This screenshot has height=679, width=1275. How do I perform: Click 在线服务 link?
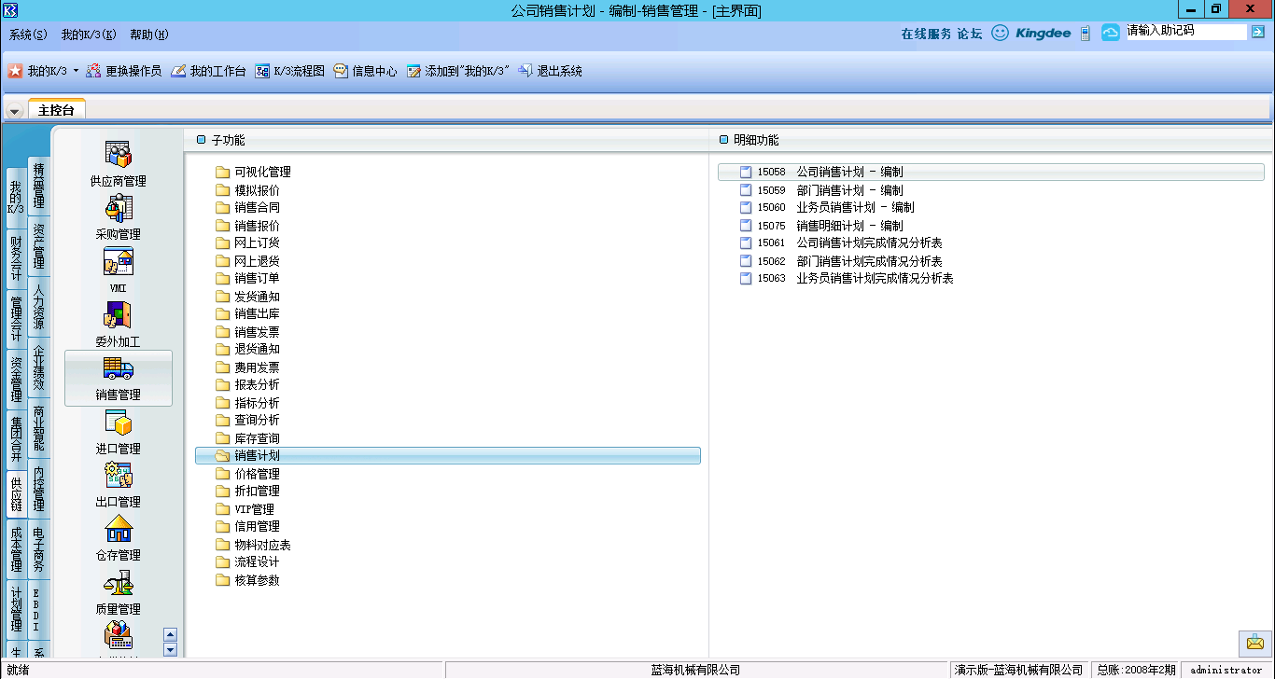(x=926, y=34)
